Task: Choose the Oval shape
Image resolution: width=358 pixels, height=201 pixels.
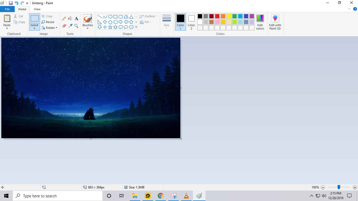Action: (x=110, y=17)
